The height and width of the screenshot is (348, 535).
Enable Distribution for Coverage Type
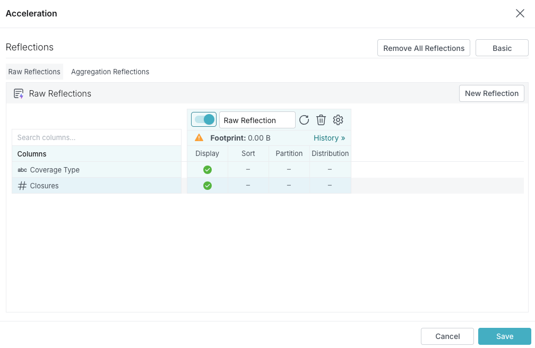pos(330,170)
